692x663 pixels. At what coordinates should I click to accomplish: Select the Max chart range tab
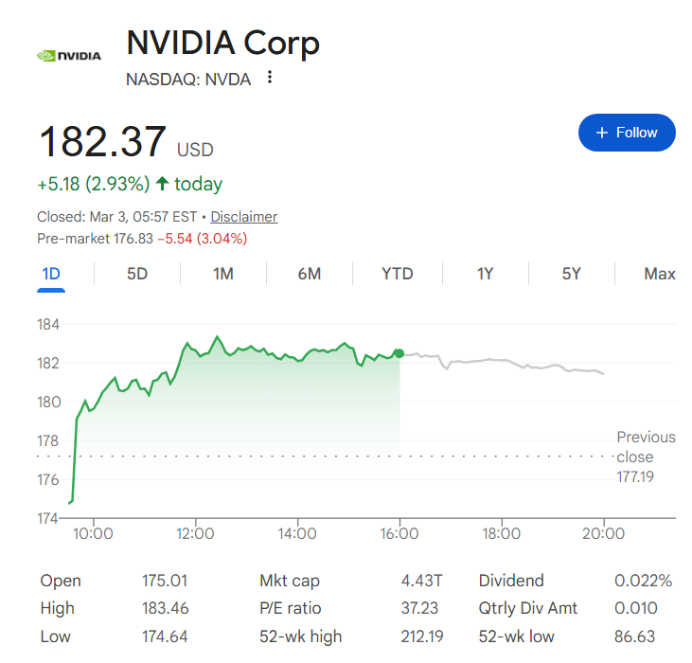(x=659, y=274)
